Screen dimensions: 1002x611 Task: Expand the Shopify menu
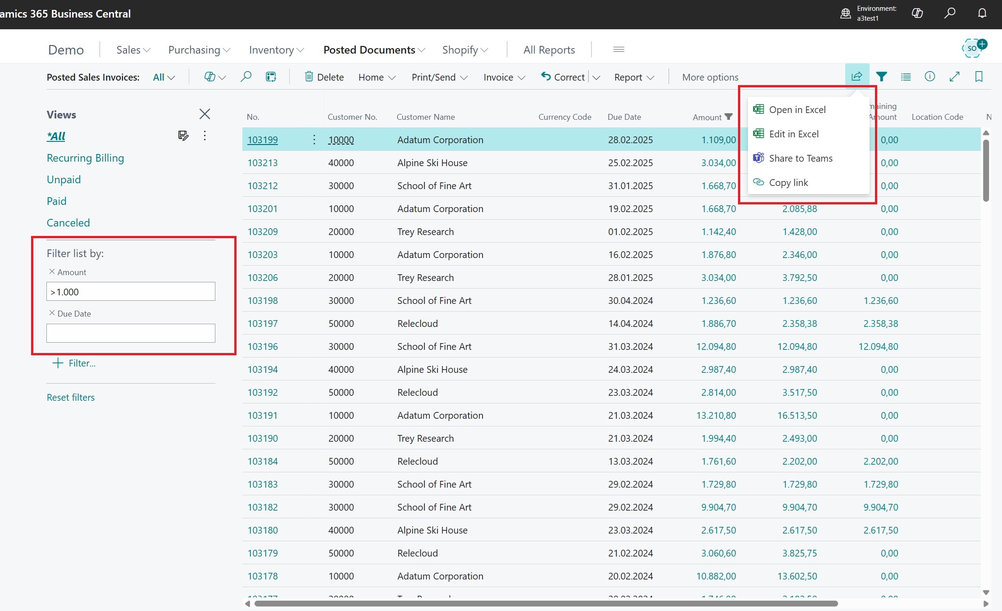[465, 50]
